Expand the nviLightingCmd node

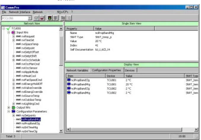[x=13, y=104]
